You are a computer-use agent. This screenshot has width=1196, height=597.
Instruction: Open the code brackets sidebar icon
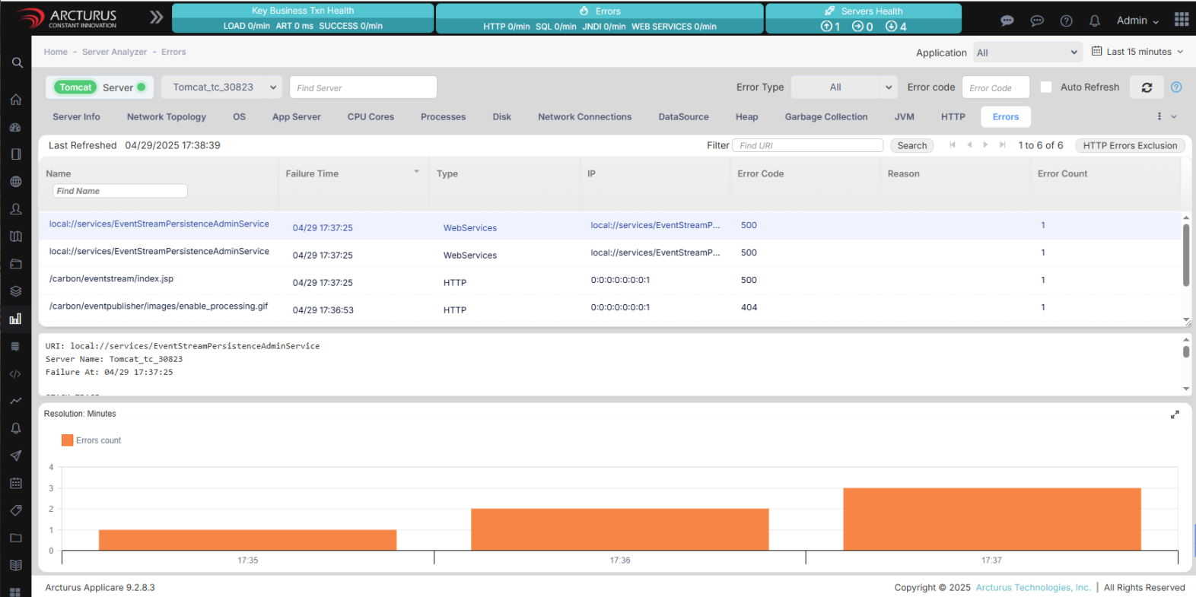(x=15, y=374)
